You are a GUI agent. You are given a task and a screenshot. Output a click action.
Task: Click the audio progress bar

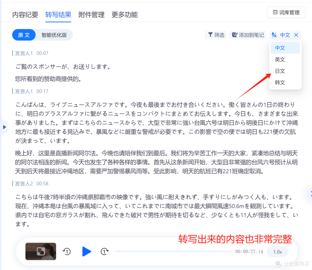[173, 252]
